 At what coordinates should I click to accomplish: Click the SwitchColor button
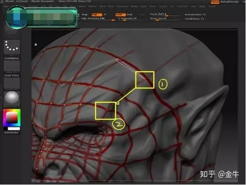pyautogui.click(x=12, y=132)
